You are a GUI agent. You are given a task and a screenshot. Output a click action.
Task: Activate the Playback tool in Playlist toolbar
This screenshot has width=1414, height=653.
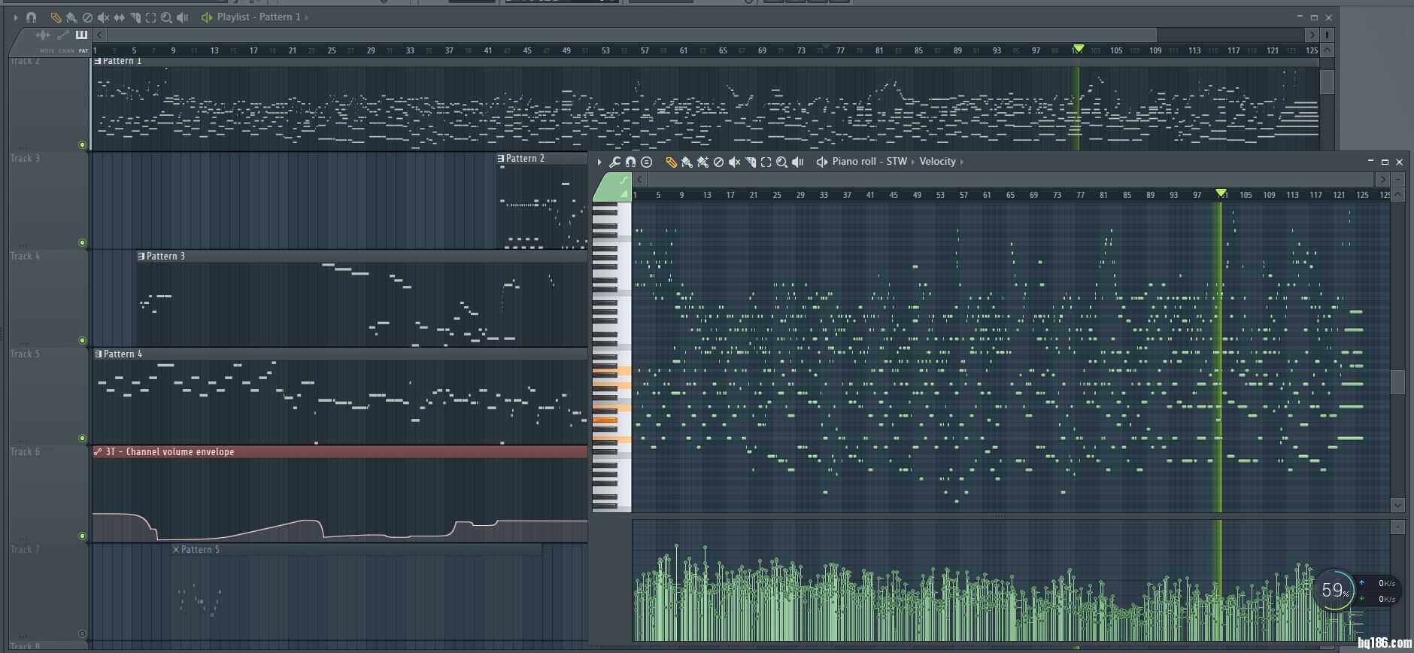click(x=182, y=17)
